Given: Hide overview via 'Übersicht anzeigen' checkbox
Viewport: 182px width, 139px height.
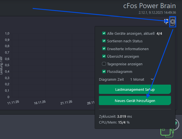Looking at the screenshot, I should (x=104, y=56).
